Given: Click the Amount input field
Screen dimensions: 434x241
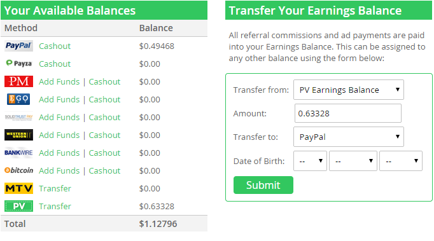Looking at the screenshot, I should (348, 113).
